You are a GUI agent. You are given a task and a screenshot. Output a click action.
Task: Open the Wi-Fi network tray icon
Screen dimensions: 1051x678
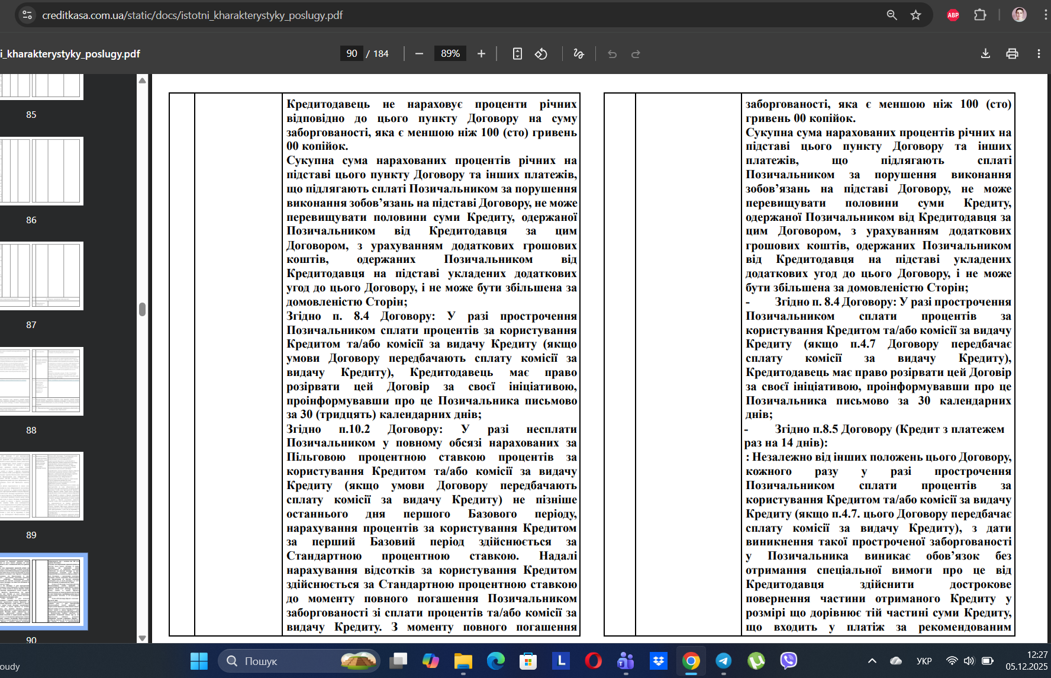952,661
